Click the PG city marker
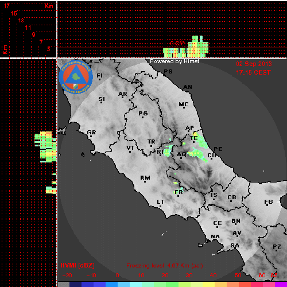 click(x=142, y=117)
